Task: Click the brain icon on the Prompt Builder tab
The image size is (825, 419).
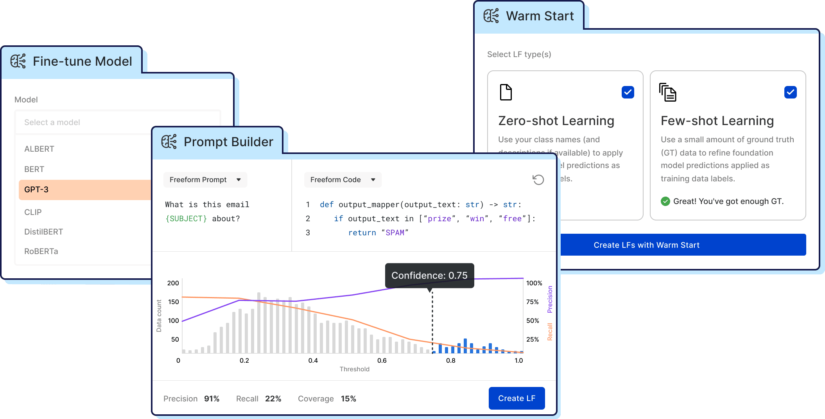Action: (x=169, y=141)
